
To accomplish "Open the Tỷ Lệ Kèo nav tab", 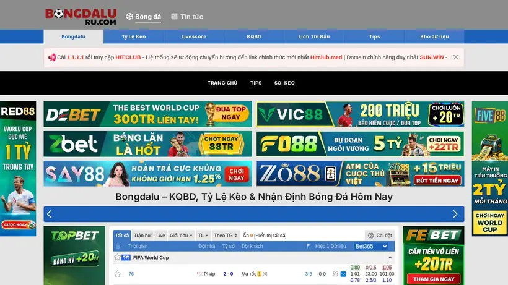I will click(x=133, y=36).
